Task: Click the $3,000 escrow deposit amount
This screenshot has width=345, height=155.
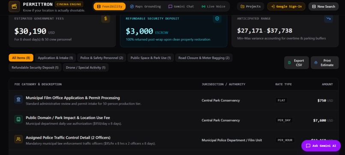Action: pos(139,31)
